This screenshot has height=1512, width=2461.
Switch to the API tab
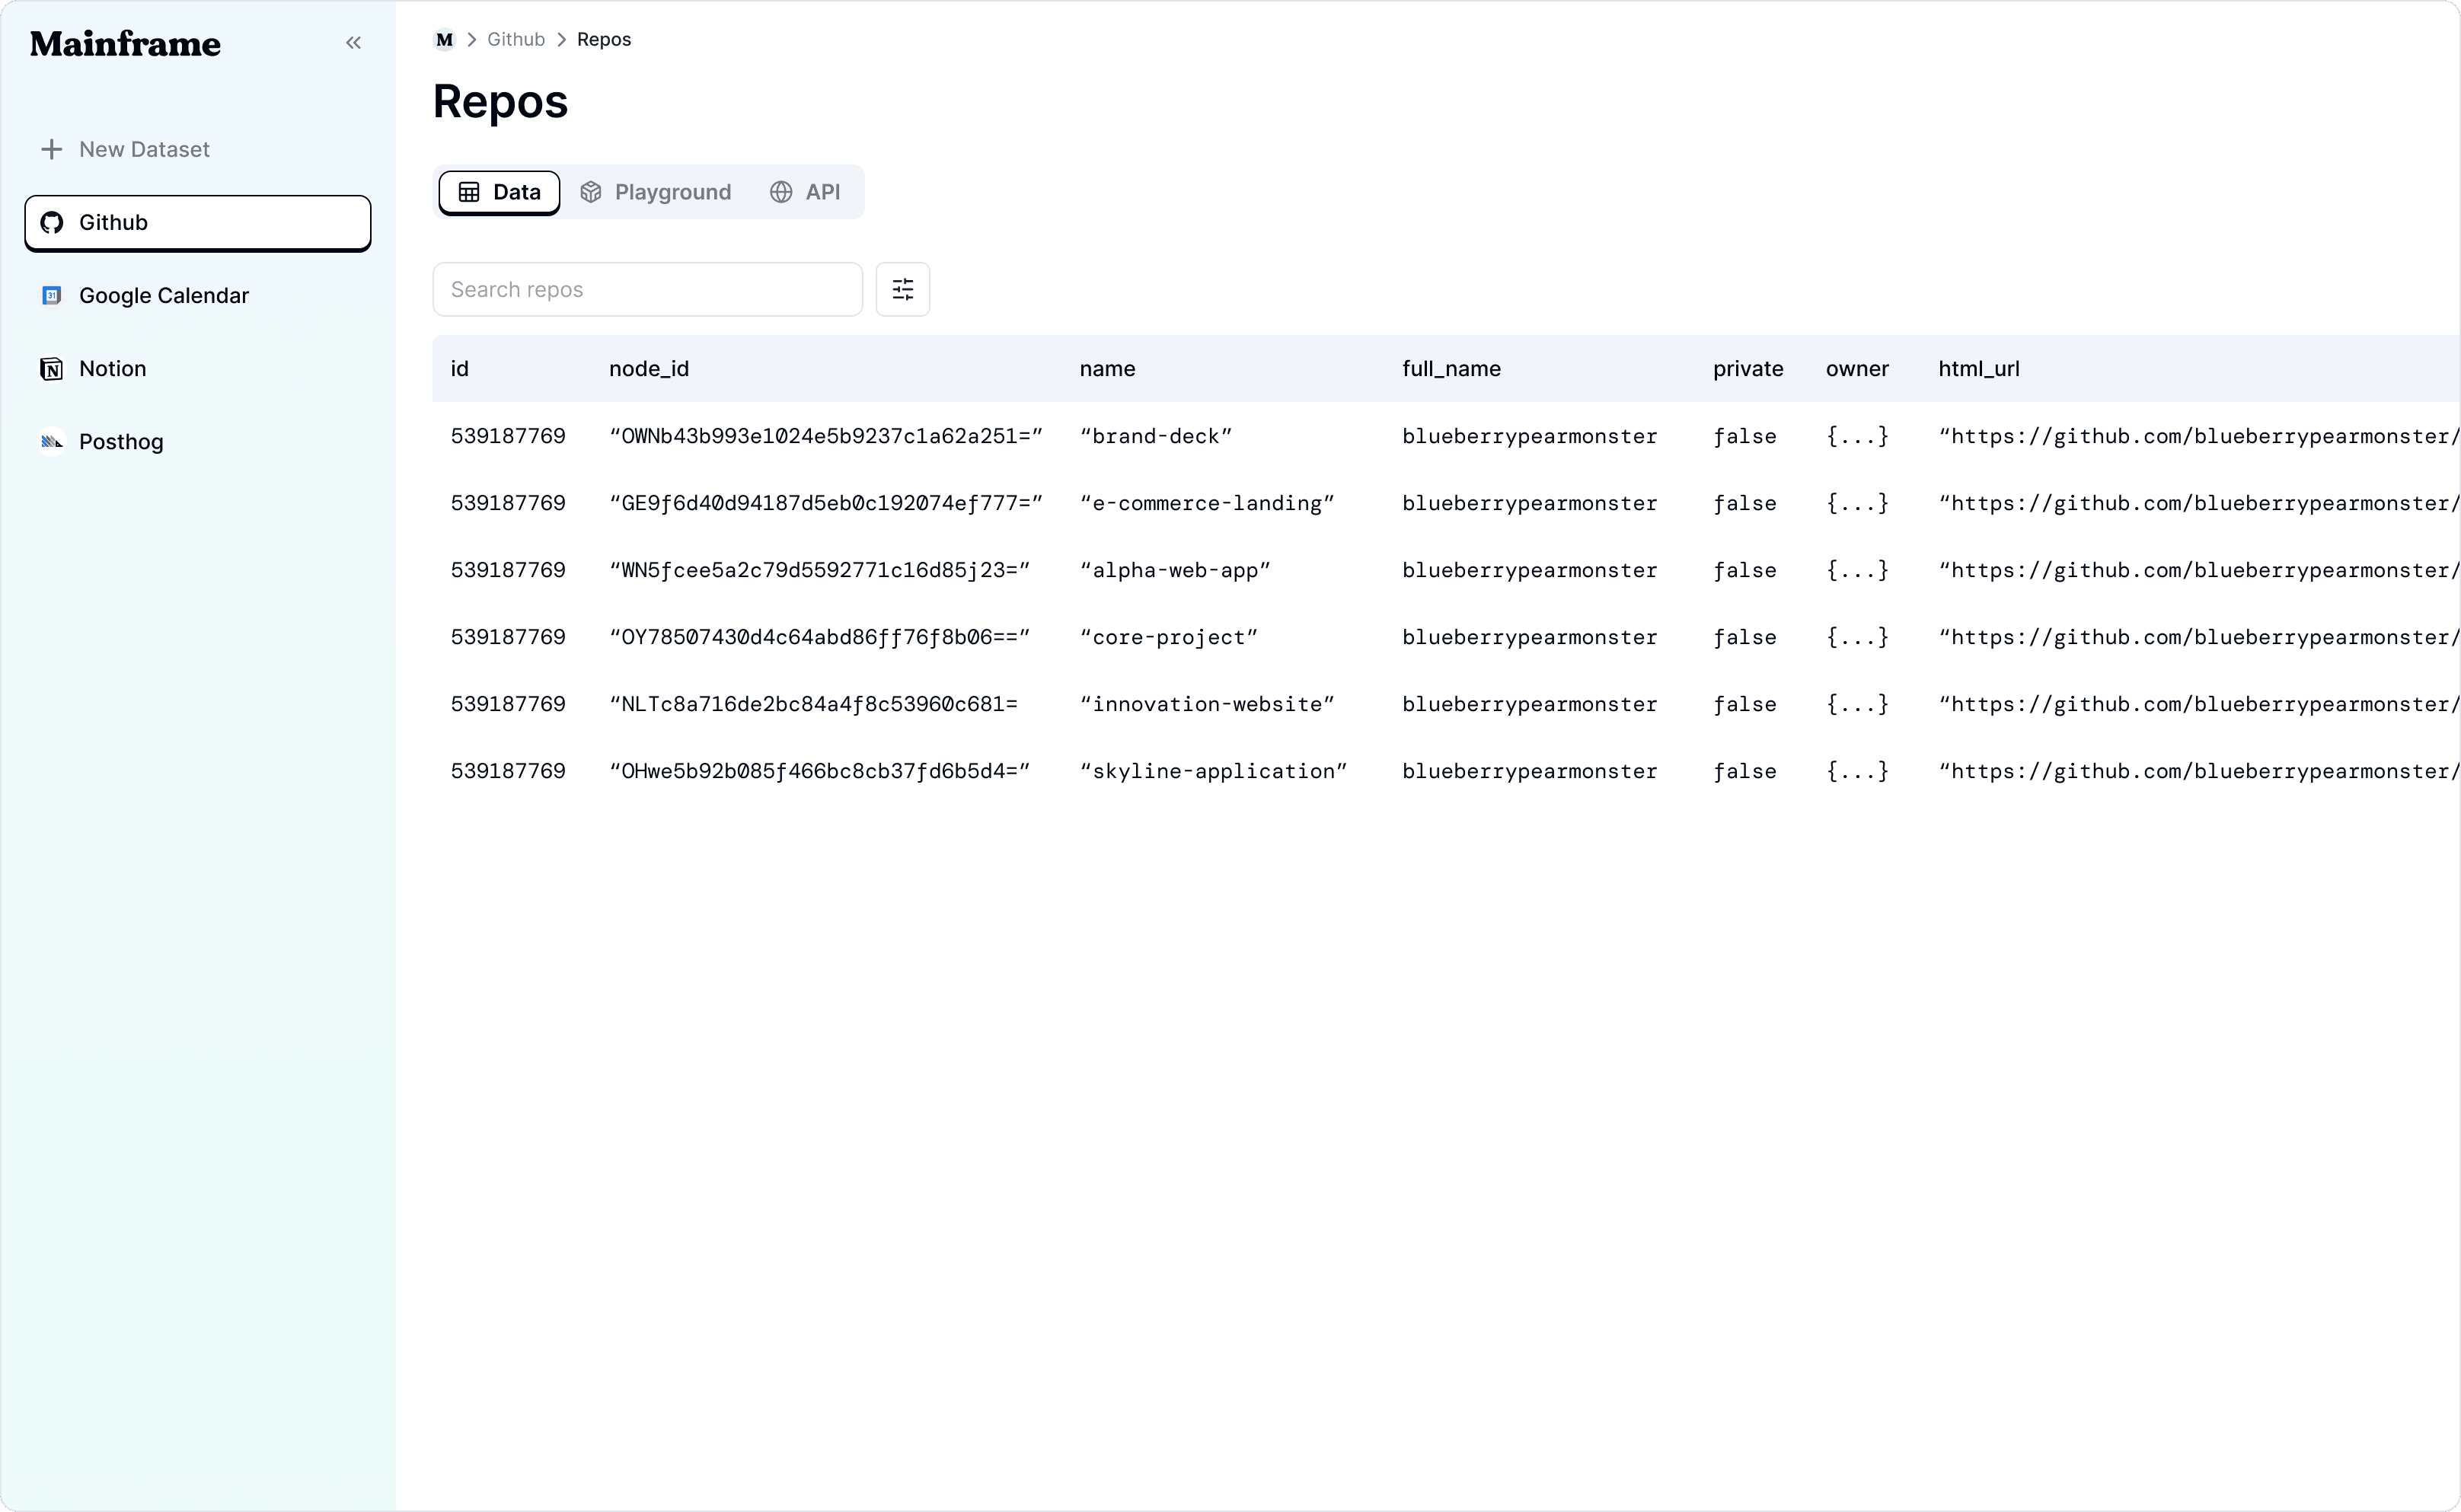pyautogui.click(x=805, y=192)
